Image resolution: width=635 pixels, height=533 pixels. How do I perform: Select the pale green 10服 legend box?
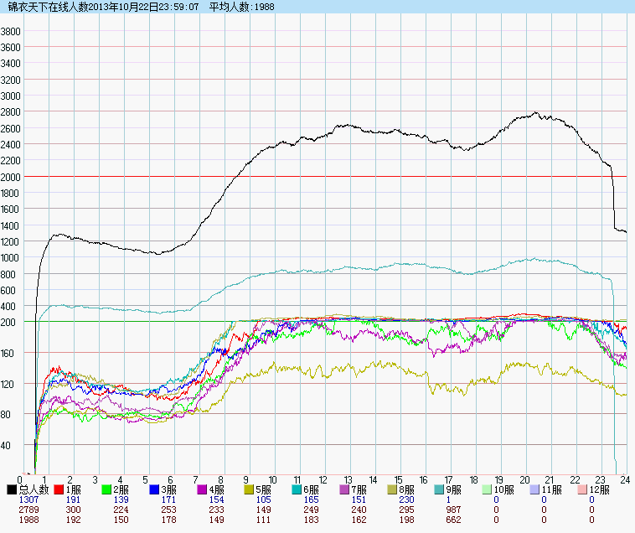click(x=489, y=489)
